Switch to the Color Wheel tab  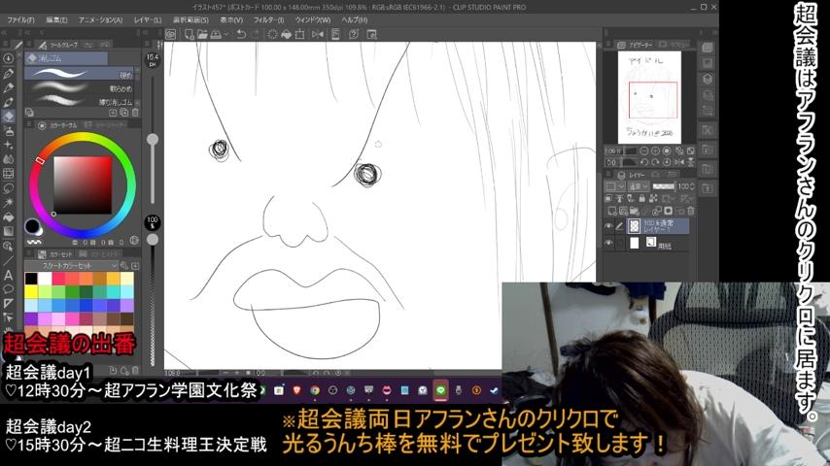[58, 125]
